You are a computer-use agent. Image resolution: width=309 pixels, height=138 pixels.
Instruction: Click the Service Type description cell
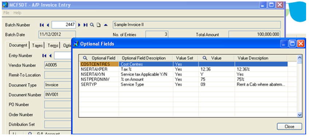point(146,85)
